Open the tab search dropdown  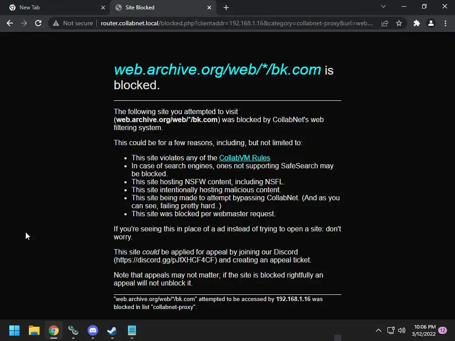pos(383,6)
